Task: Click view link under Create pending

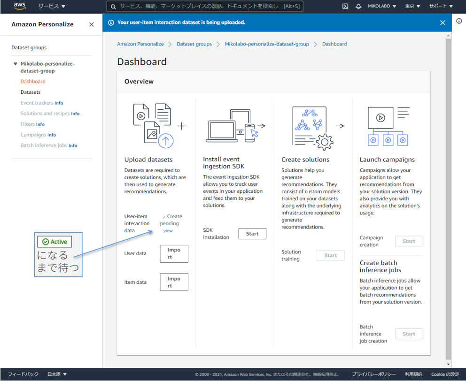Action: (x=168, y=231)
